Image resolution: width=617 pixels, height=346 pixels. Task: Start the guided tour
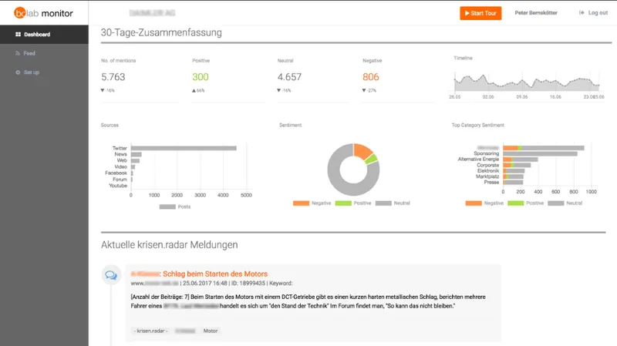480,13
